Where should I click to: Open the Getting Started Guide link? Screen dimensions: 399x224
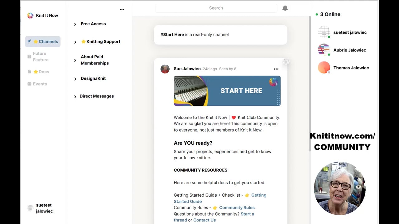click(x=220, y=198)
